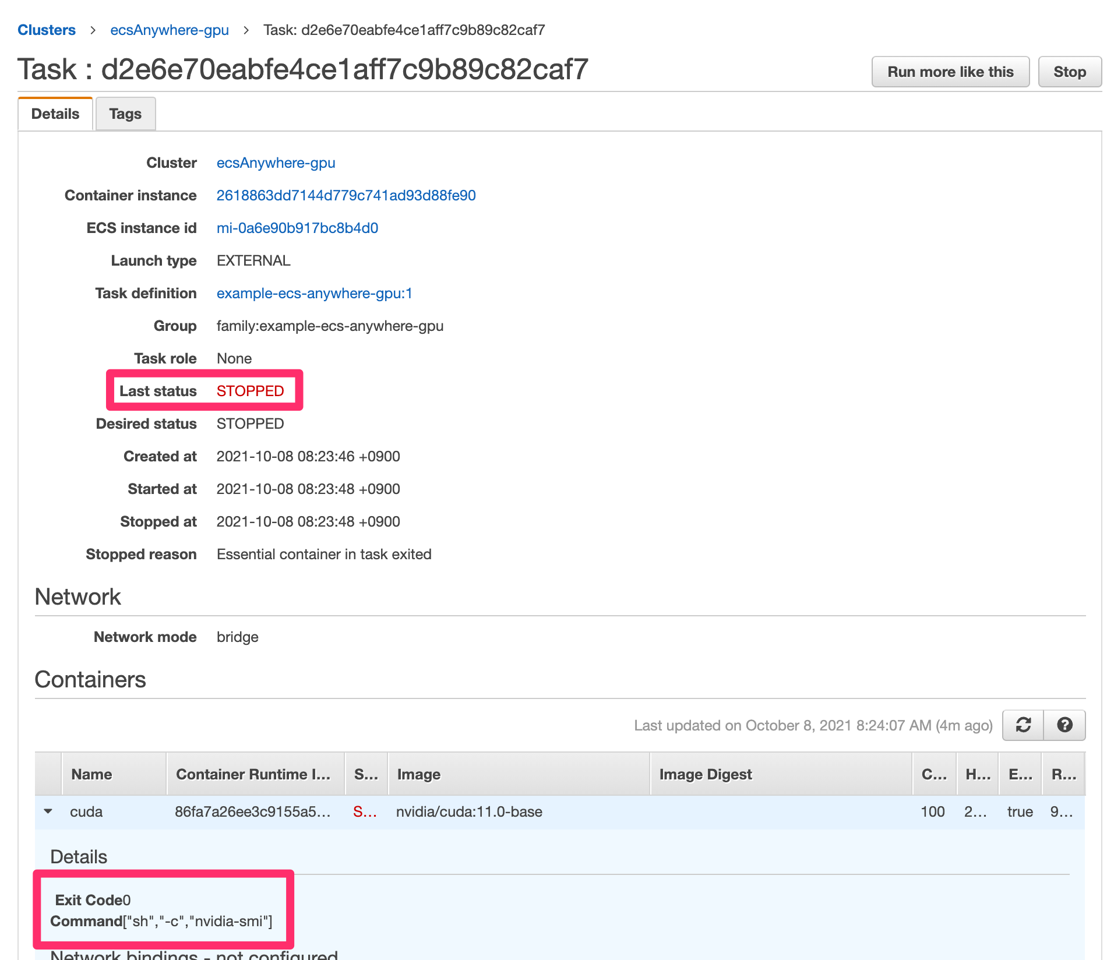Click Run more like this button

pos(950,72)
